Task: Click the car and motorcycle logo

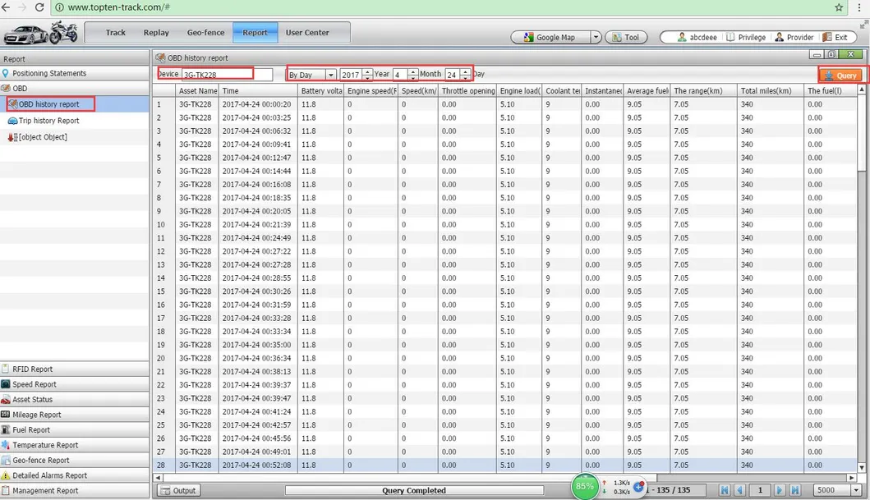Action: [40, 33]
